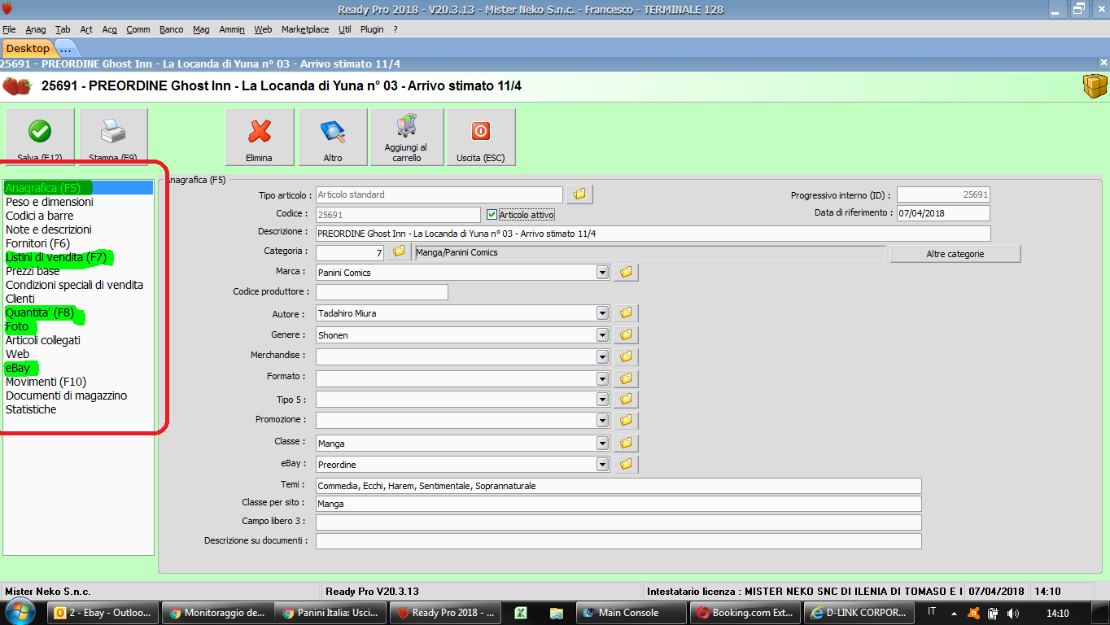The width and height of the screenshot is (1110, 625).
Task: Switch to Outlook '2 - Ebay' taskbar window
Action: [x=103, y=613]
